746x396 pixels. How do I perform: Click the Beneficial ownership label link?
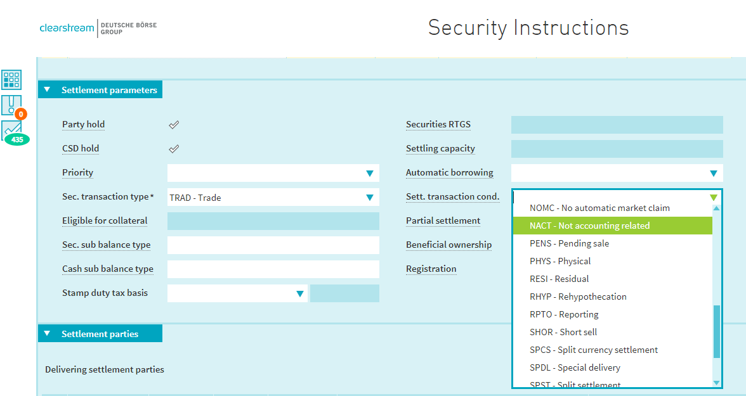click(x=448, y=245)
